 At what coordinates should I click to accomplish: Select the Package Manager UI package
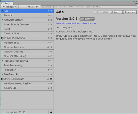(x=27, y=61)
